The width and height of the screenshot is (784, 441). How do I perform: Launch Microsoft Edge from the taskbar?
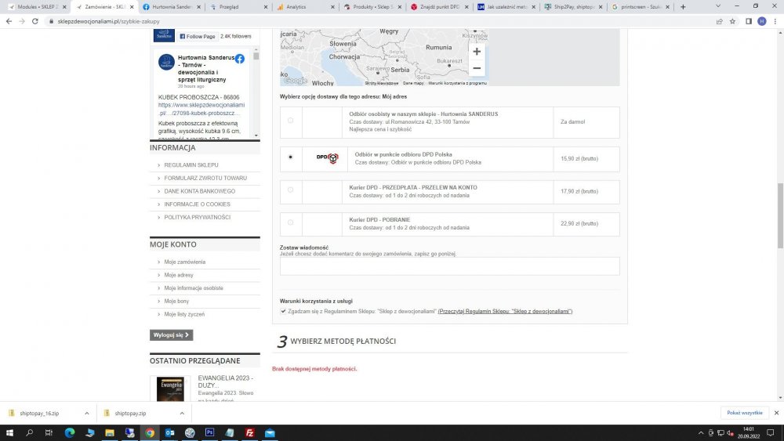coord(70,432)
